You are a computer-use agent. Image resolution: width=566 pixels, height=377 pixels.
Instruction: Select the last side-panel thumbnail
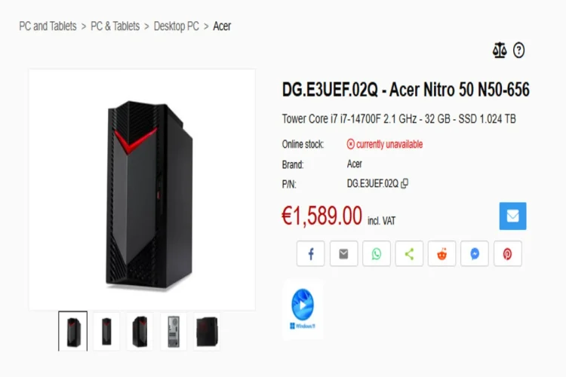point(207,332)
